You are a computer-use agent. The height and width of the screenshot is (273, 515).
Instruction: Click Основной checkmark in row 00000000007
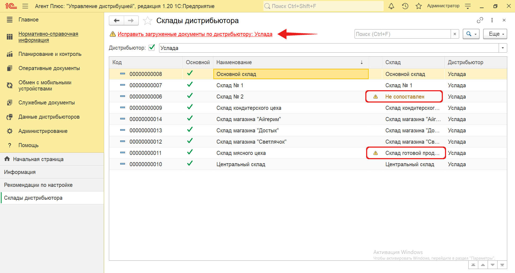[x=190, y=85]
